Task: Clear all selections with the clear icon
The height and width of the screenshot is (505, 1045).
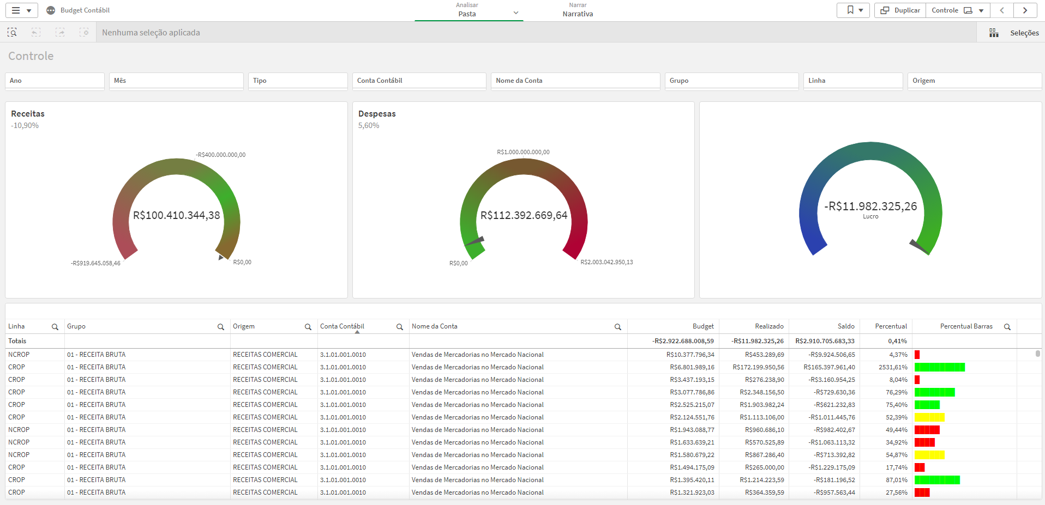Action: (x=85, y=32)
